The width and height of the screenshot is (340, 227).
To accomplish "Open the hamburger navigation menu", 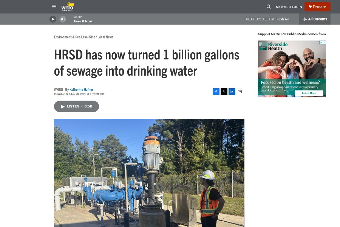I will [54, 6].
